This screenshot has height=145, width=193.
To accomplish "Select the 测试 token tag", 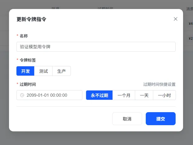I will [43, 71].
